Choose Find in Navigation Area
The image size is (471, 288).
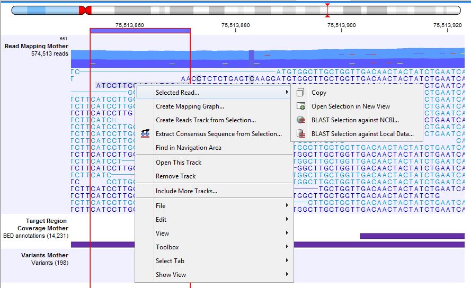[x=188, y=148]
